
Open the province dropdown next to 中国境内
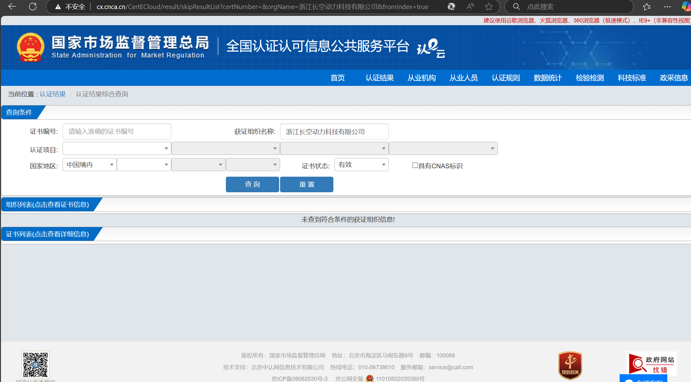click(144, 165)
